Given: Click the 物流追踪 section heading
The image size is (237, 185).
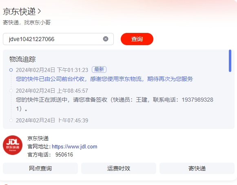Looking at the screenshot, I should pyautogui.click(x=22, y=59).
